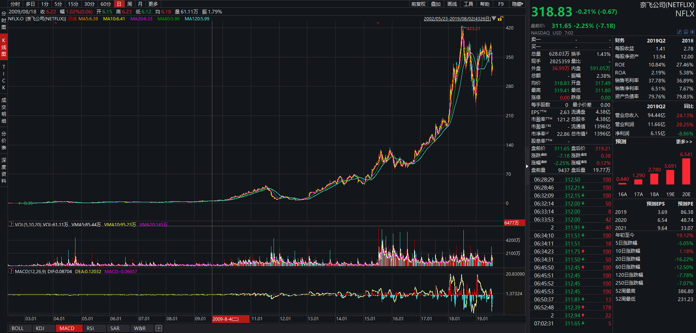Click the 07:02:31 trade row
Viewport: 696px width, 333px height.
click(571, 323)
